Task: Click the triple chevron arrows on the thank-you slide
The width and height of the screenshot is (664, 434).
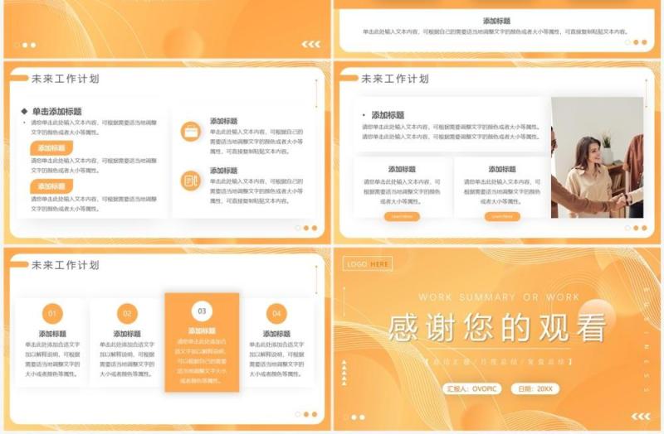Action: point(641,417)
